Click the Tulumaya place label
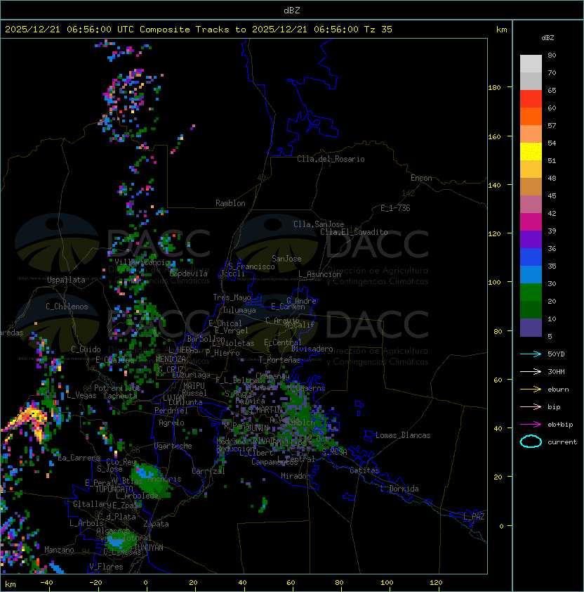The height and width of the screenshot is (592, 584). tap(239, 310)
